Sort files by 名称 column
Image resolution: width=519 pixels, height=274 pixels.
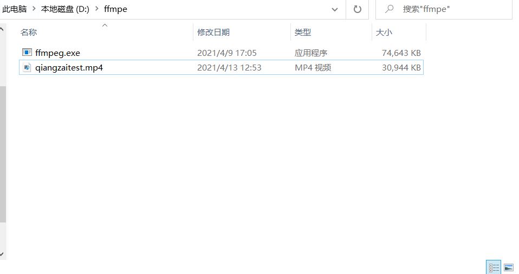click(29, 33)
